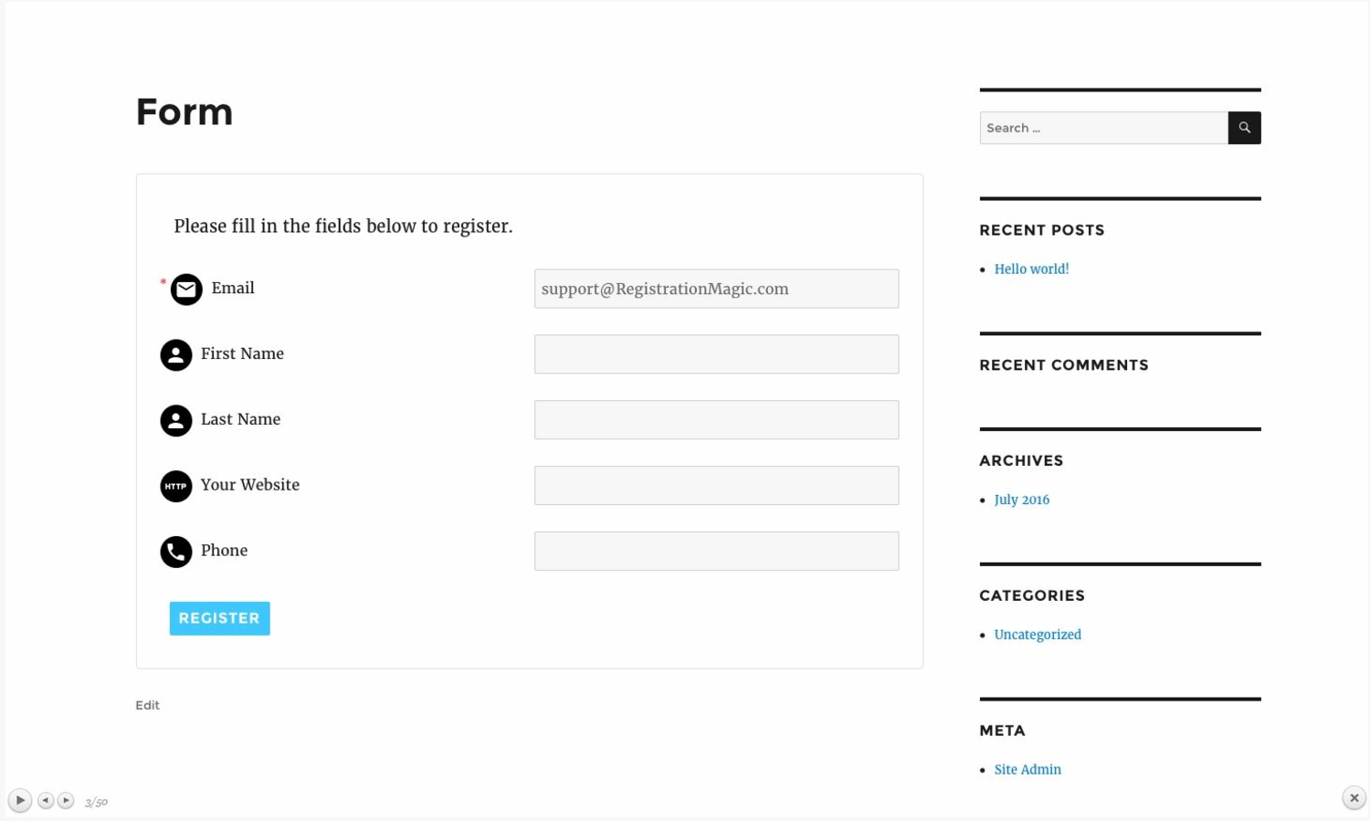This screenshot has width=1370, height=821.
Task: Open the Hello world! post link
Action: 1031,269
